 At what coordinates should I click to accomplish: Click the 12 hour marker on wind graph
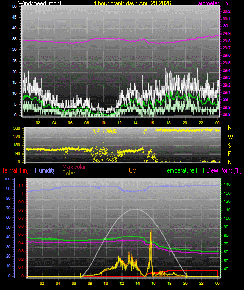tap(119, 123)
